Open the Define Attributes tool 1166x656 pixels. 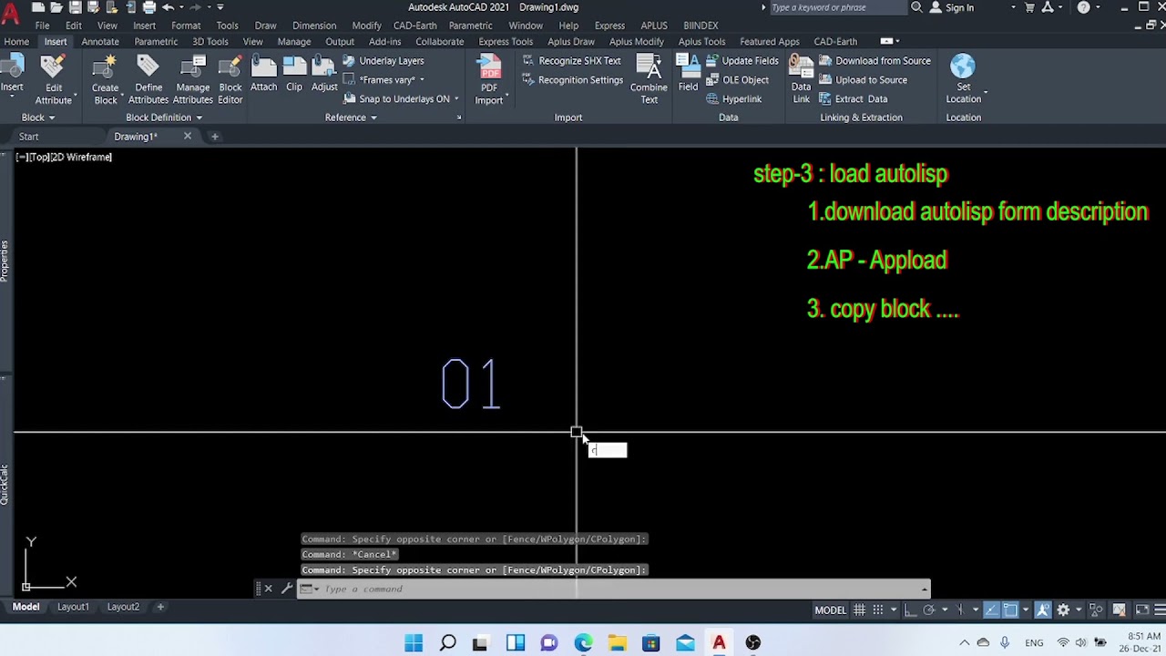(x=148, y=79)
